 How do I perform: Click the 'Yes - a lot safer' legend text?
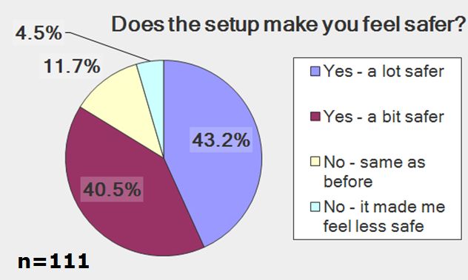coord(384,72)
